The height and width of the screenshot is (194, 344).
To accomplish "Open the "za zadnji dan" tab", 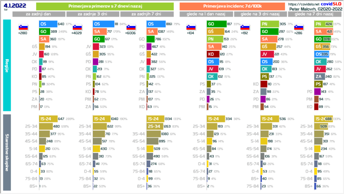I will [x=39, y=14].
